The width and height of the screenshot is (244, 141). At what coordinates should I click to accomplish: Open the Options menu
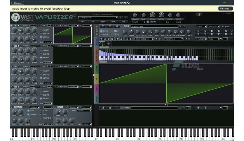[18, 3]
